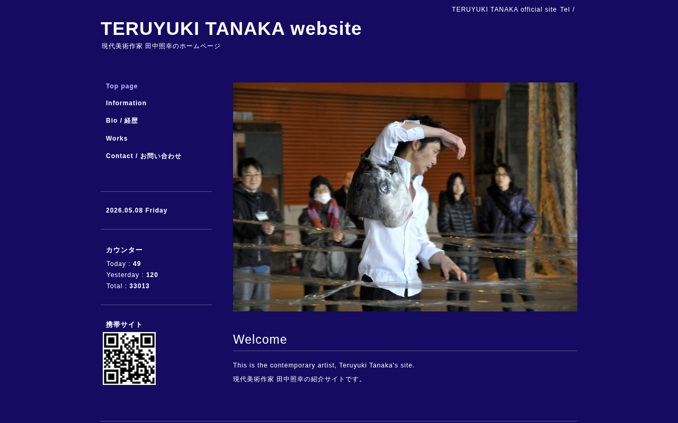Image resolution: width=678 pixels, height=423 pixels.
Task: Click the 携帯サイト heading
Action: pyautogui.click(x=124, y=325)
